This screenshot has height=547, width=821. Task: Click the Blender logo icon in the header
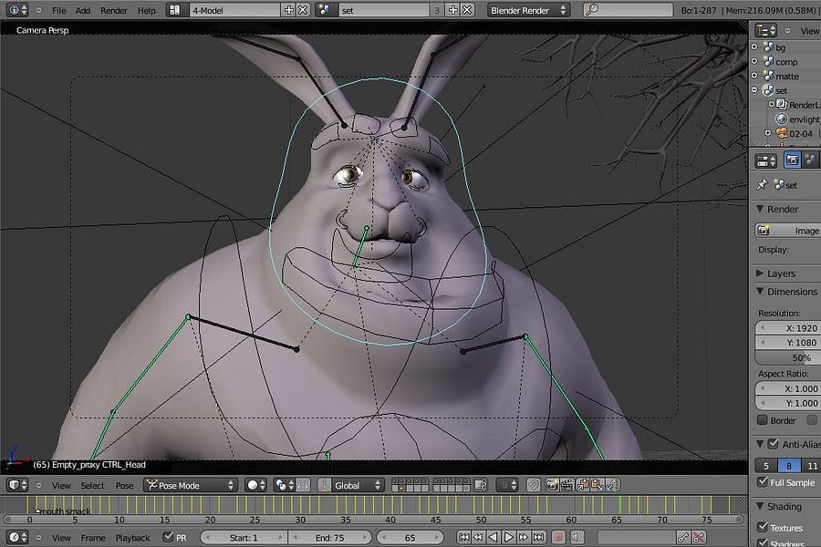[x=15, y=10]
